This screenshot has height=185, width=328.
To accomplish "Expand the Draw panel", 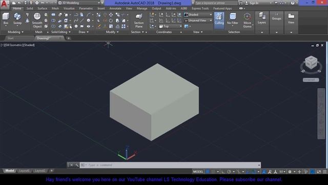I will (x=84, y=32).
